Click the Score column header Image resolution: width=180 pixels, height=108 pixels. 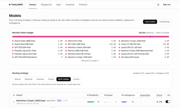[x=159, y=95]
